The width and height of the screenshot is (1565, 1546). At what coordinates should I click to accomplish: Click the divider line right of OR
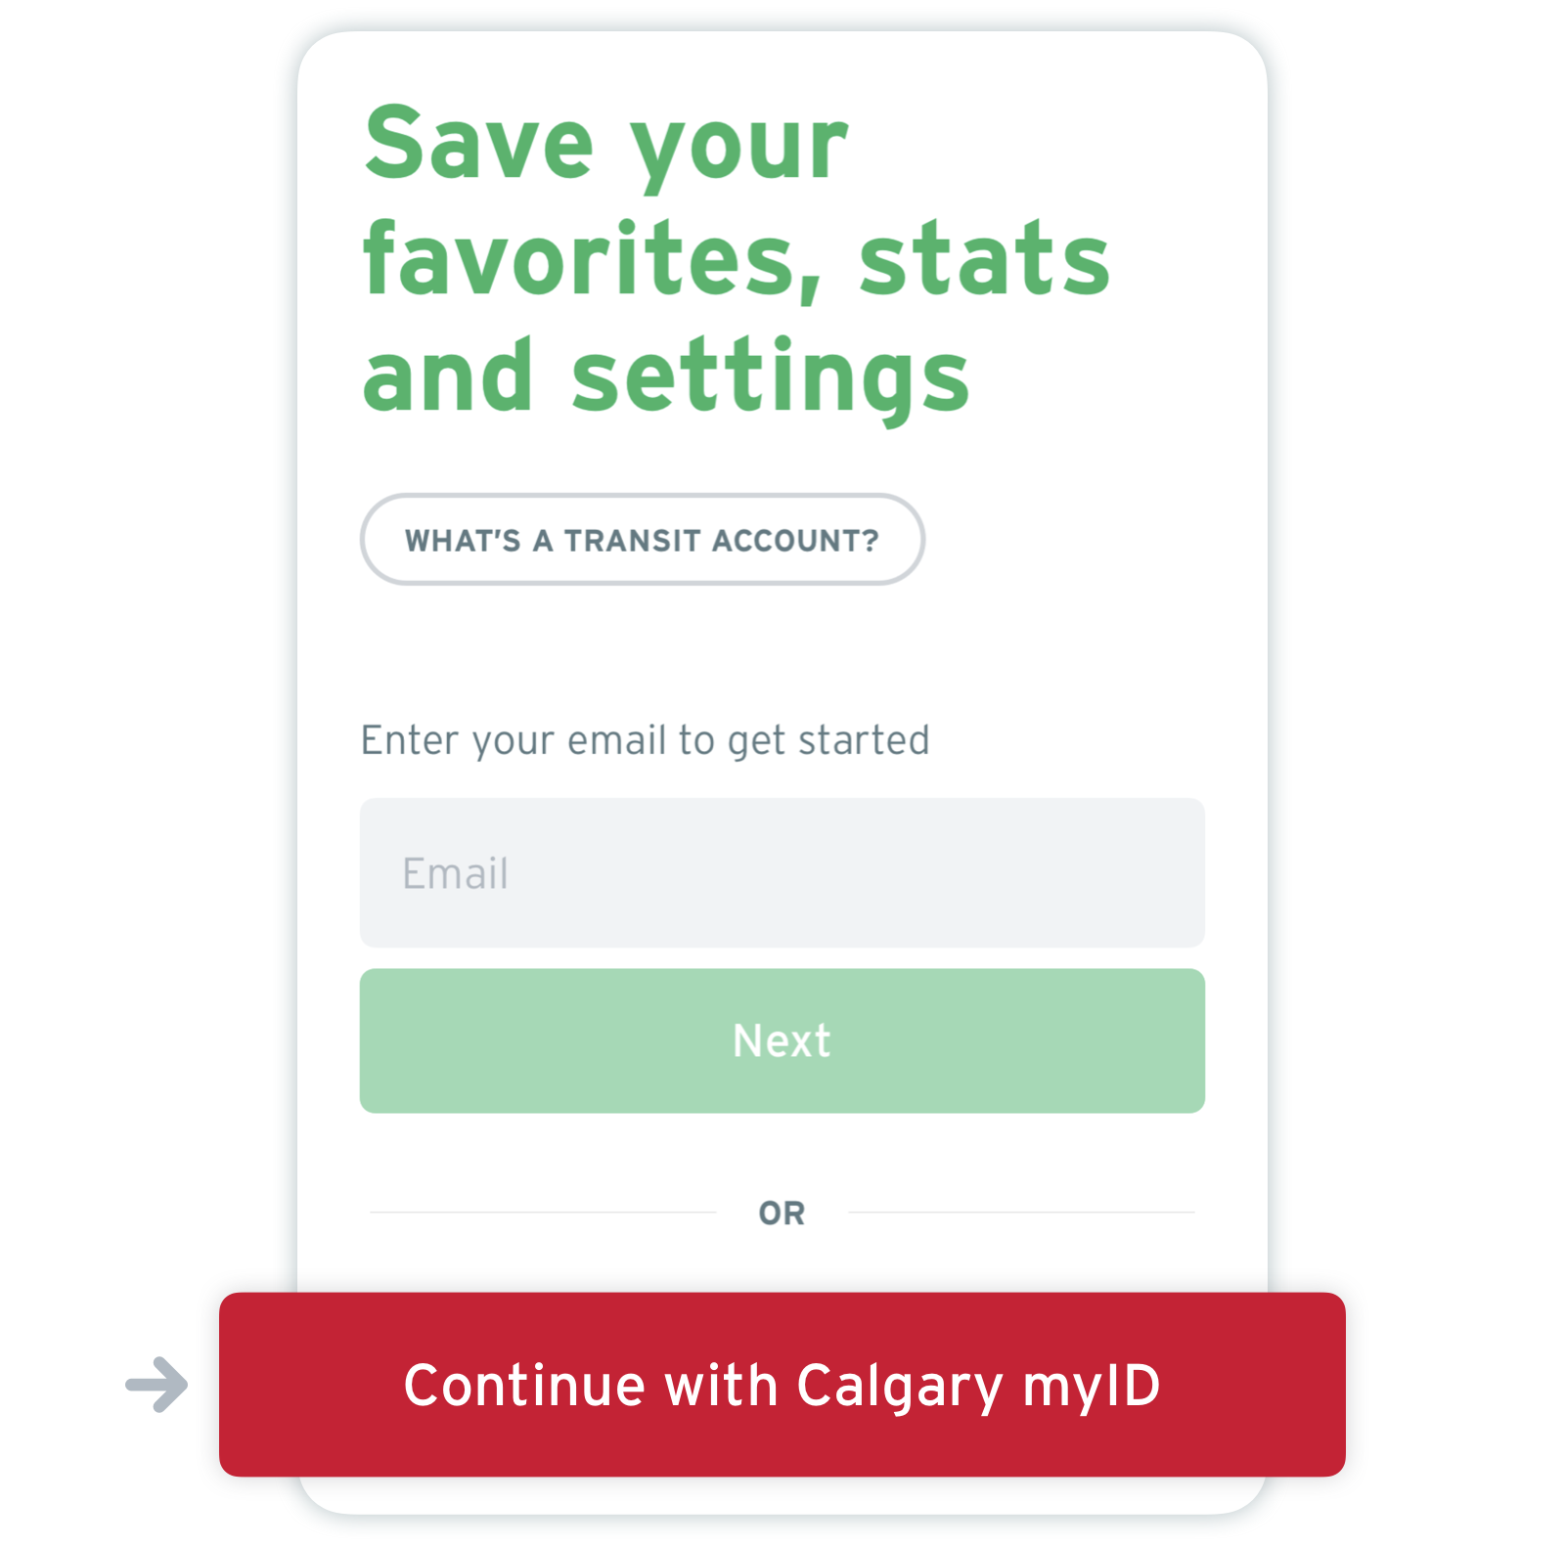(1021, 1213)
